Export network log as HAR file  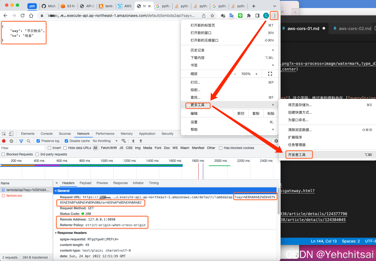[x=140, y=141]
